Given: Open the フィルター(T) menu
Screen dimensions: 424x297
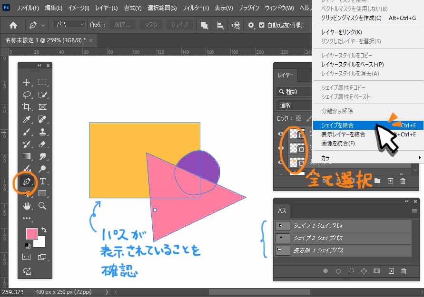Looking at the screenshot, I should coord(196,8).
